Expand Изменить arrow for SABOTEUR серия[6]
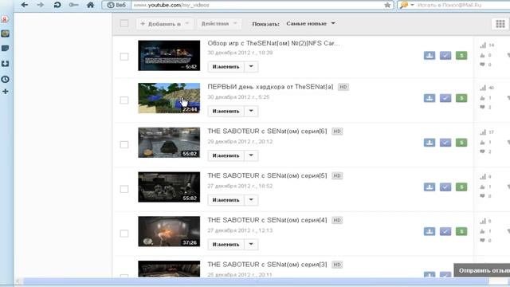510x287 pixels. [251, 155]
